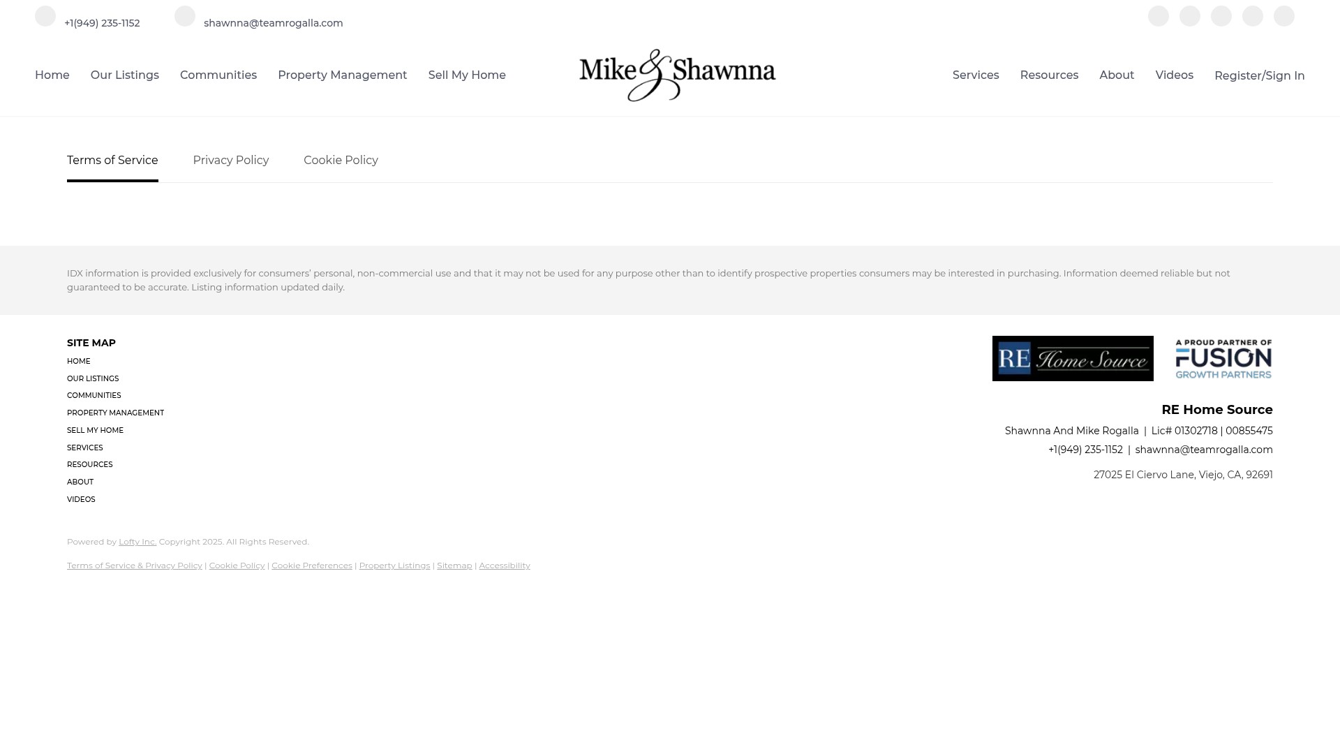The width and height of the screenshot is (1340, 754).
Task: Click RESOURCES in the site map
Action: pyautogui.click(x=90, y=465)
